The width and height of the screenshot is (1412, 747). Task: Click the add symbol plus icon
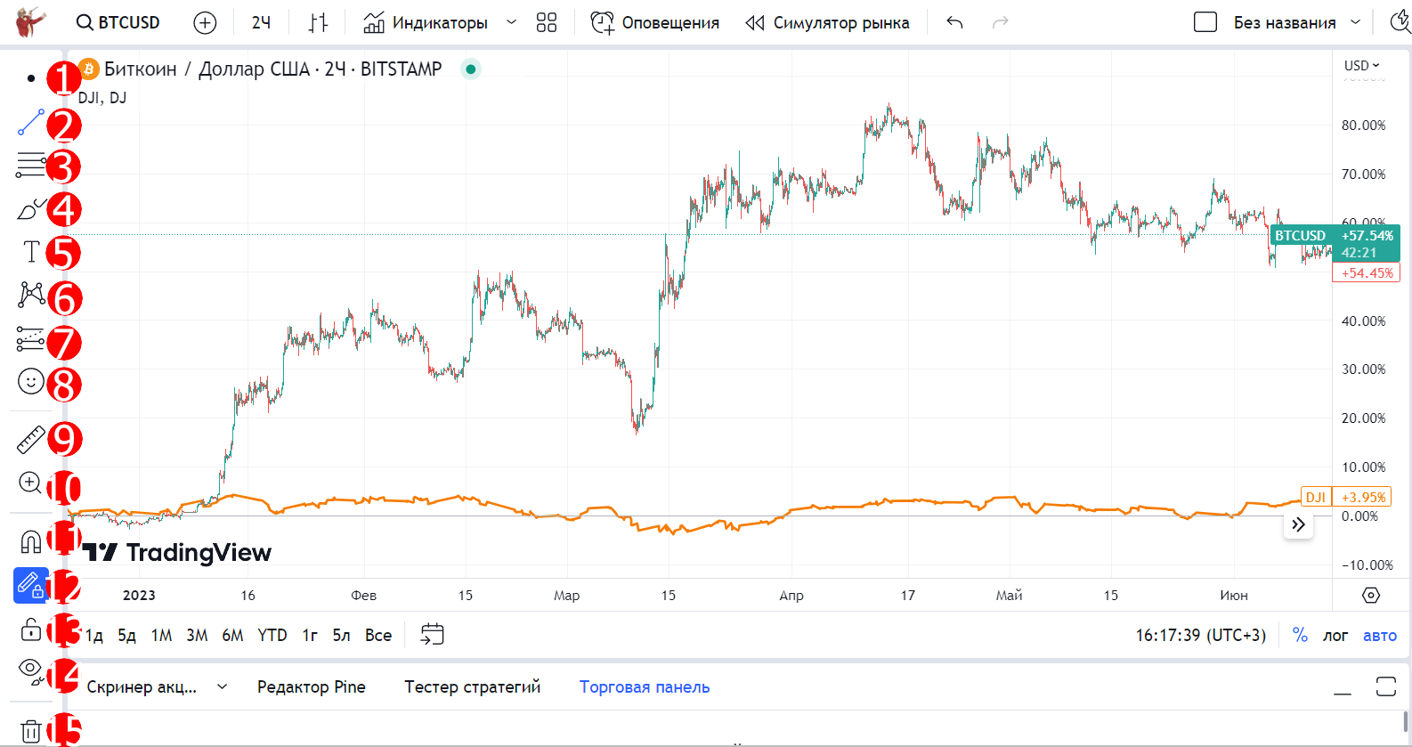point(205,22)
